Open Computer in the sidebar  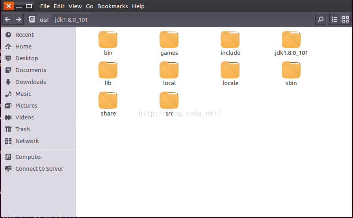coord(38,157)
